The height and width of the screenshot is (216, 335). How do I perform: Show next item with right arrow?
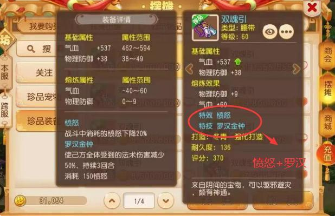[x=297, y=69]
